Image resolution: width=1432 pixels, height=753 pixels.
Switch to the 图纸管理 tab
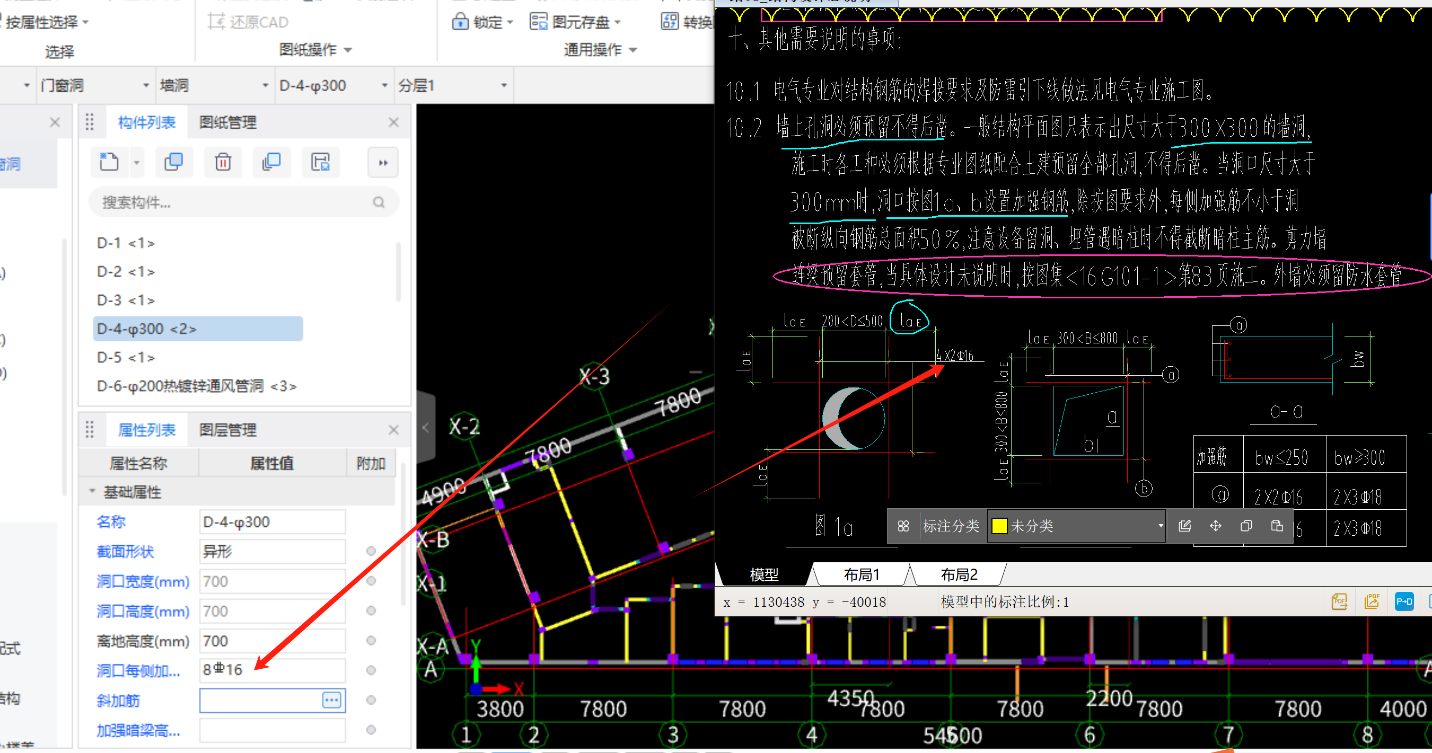pyautogui.click(x=228, y=122)
